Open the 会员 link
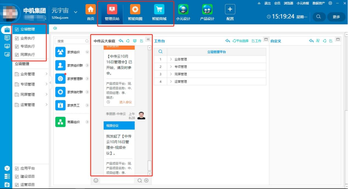The width and height of the screenshot is (348, 189). click(277, 3)
